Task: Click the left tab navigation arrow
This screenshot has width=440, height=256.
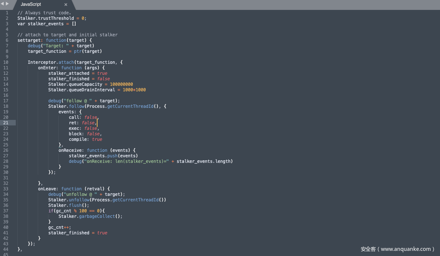Action: click(x=2, y=4)
